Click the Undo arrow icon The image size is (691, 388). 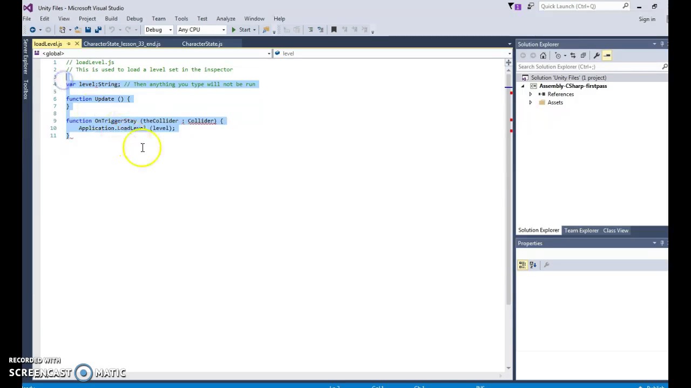pyautogui.click(x=112, y=30)
